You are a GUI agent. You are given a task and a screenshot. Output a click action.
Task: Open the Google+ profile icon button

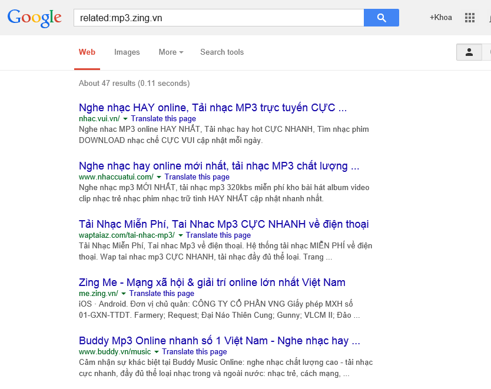click(489, 17)
